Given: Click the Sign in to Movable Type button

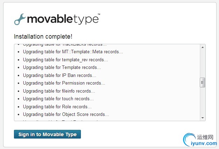Looking at the screenshot, I should coord(47,134).
